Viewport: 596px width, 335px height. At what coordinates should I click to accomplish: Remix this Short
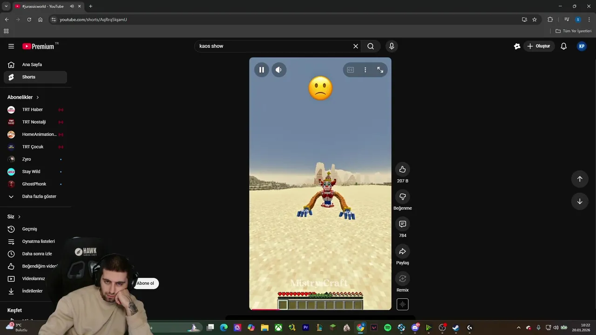pyautogui.click(x=403, y=279)
